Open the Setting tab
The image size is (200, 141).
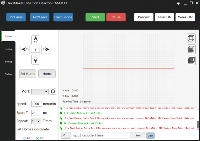(x=9, y=62)
